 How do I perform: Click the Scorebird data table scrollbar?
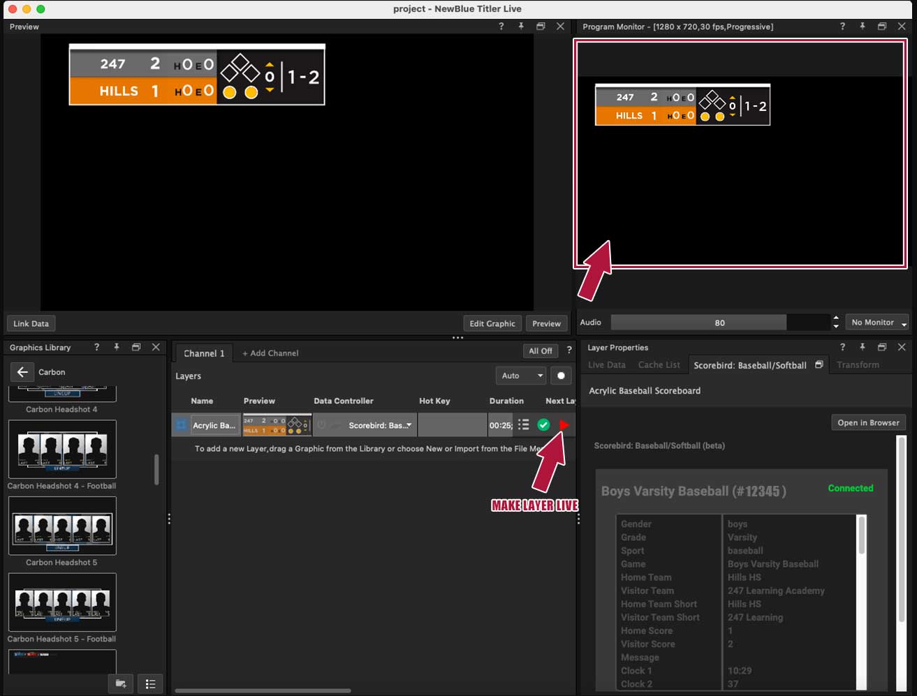(861, 535)
